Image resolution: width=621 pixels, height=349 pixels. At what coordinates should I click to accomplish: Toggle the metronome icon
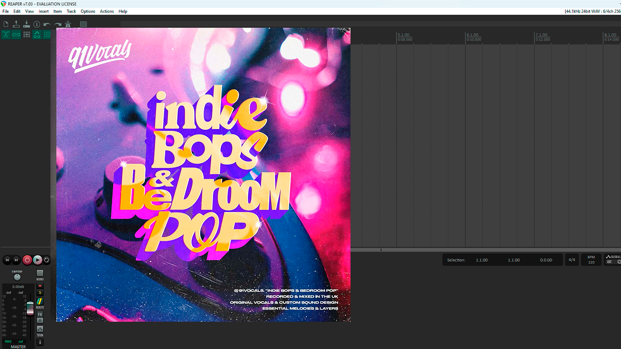68,24
